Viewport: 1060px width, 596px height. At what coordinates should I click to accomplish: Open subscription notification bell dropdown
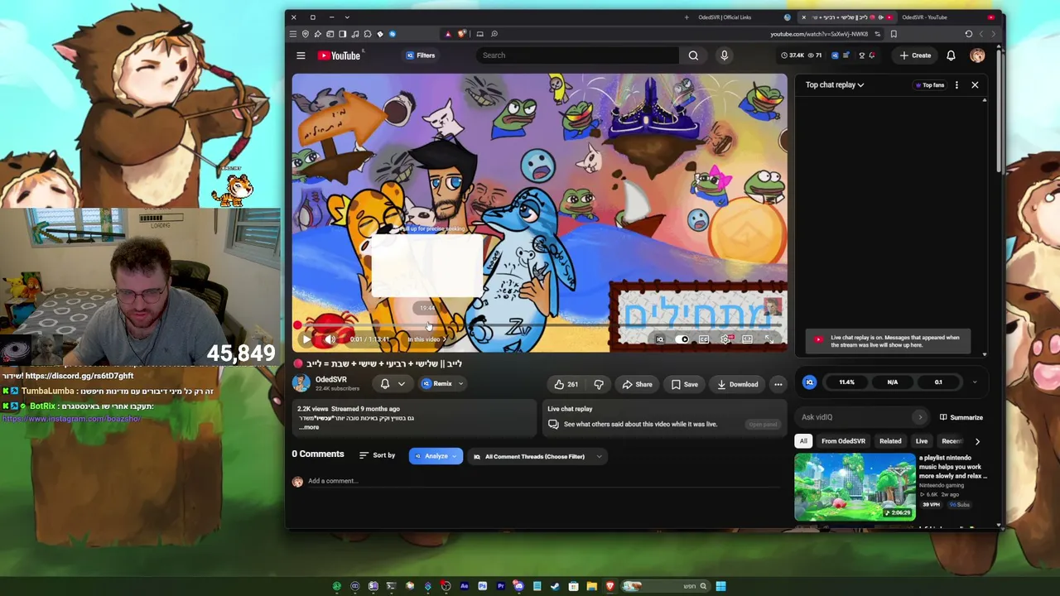click(393, 384)
